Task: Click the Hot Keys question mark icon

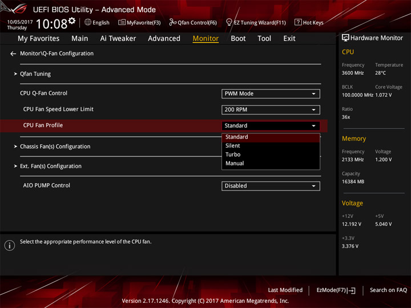Action: 298,22
